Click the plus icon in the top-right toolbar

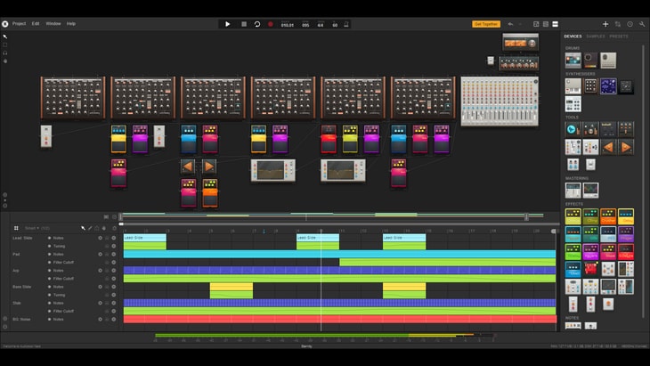tap(605, 24)
